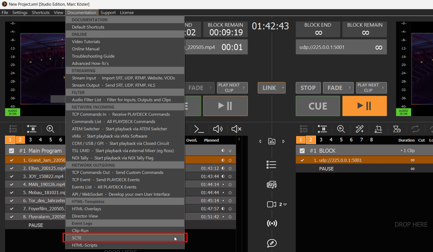This screenshot has height=252, width=433.
Task: Open the hourglass timer scheduling icon
Action: pos(397,129)
